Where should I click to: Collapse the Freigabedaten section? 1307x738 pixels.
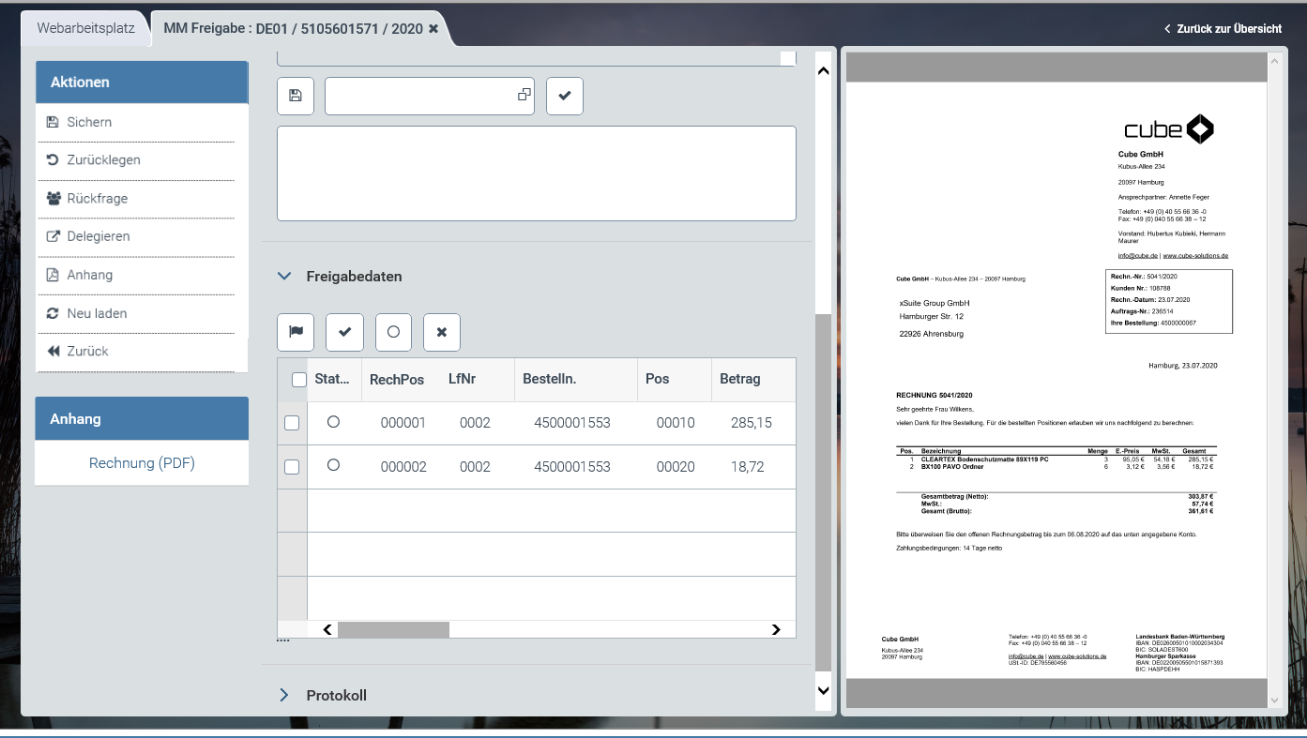point(284,277)
